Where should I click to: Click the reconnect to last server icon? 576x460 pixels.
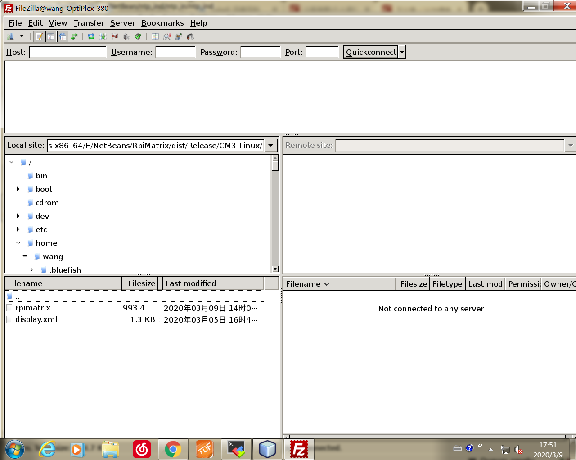[138, 36]
